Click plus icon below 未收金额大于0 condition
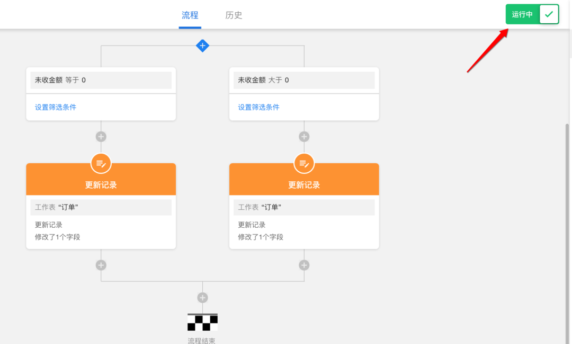The image size is (572, 344). (304, 136)
